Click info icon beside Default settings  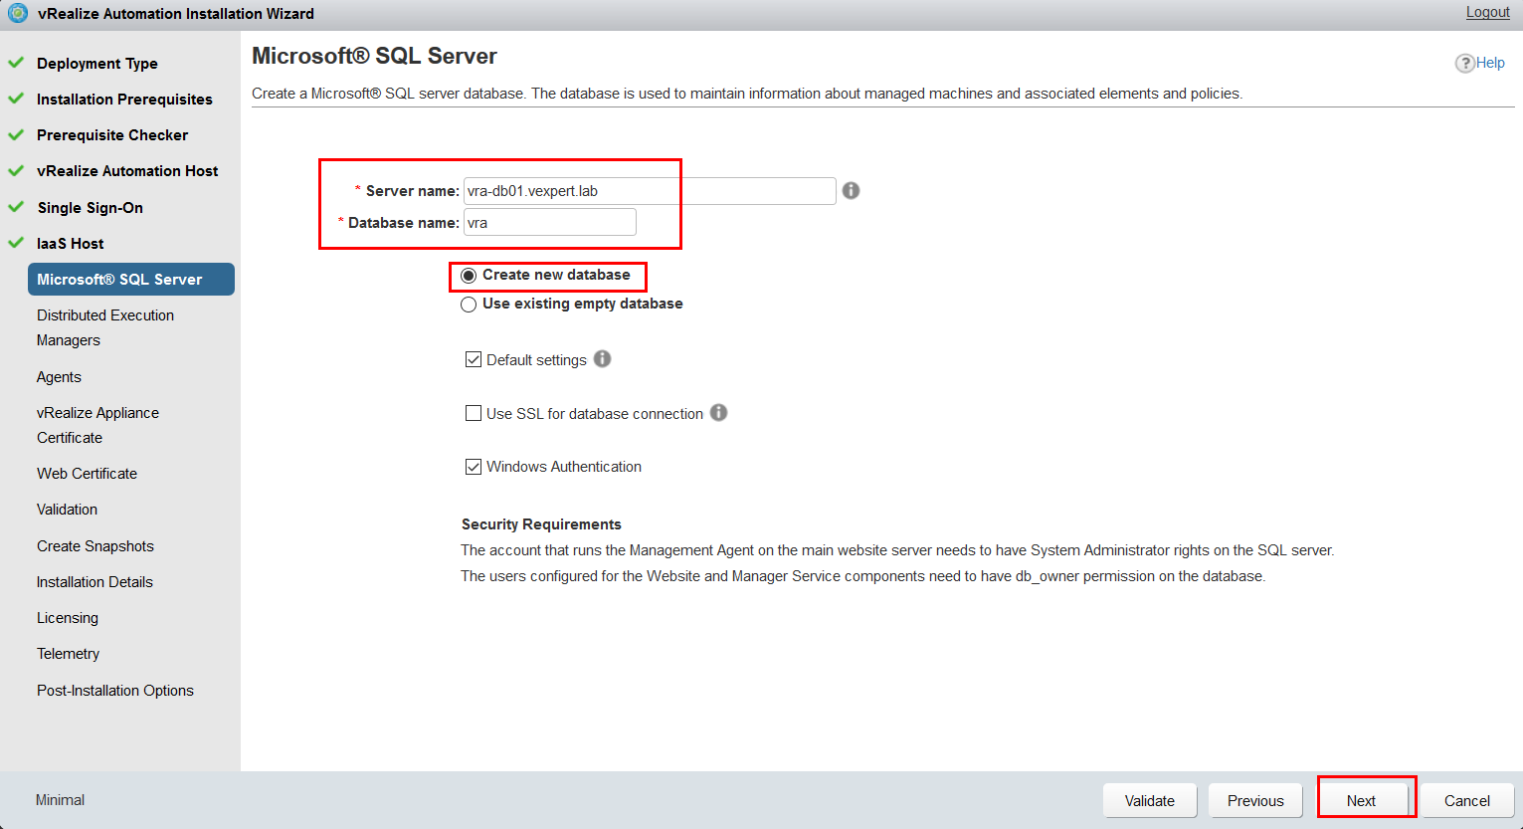602,358
